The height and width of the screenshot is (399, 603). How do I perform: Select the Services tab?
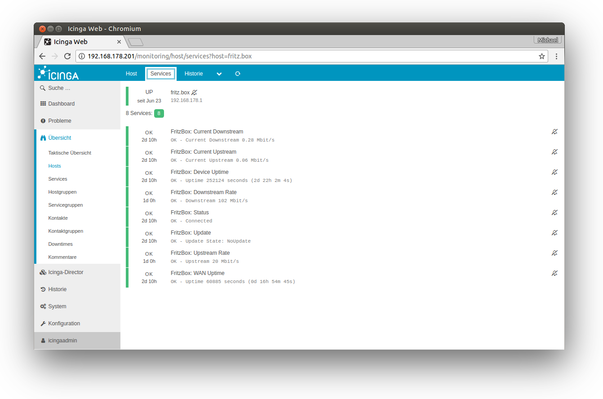click(161, 74)
